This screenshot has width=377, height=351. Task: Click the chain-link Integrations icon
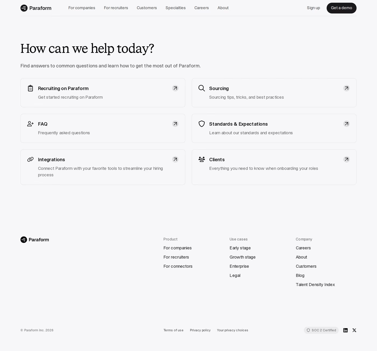(30, 159)
